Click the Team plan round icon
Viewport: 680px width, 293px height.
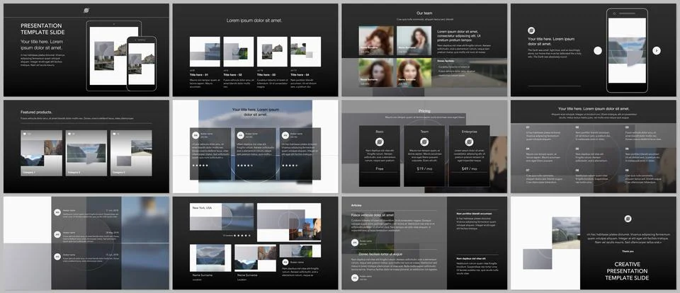pos(424,142)
